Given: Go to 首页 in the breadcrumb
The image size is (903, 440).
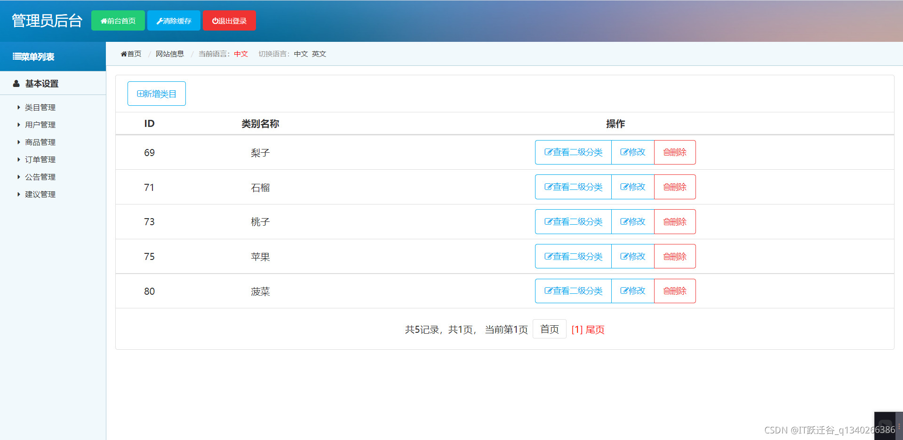Looking at the screenshot, I should tap(131, 54).
